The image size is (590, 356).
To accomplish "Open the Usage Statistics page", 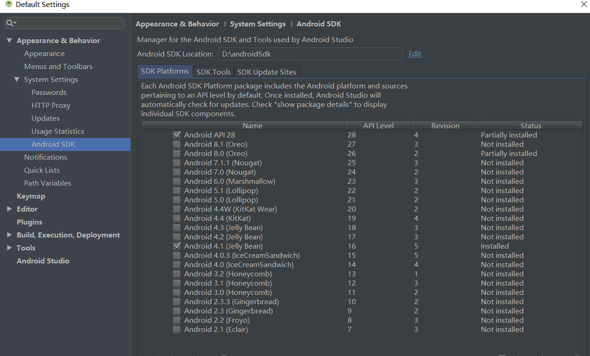I will (58, 131).
